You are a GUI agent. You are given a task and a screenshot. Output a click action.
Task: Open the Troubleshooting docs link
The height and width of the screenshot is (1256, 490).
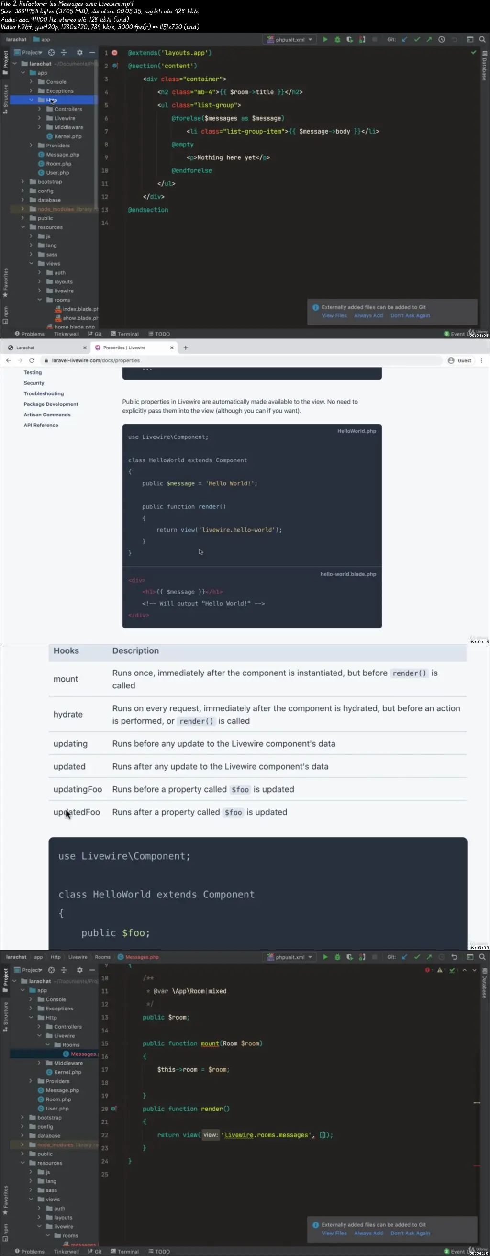(x=44, y=393)
